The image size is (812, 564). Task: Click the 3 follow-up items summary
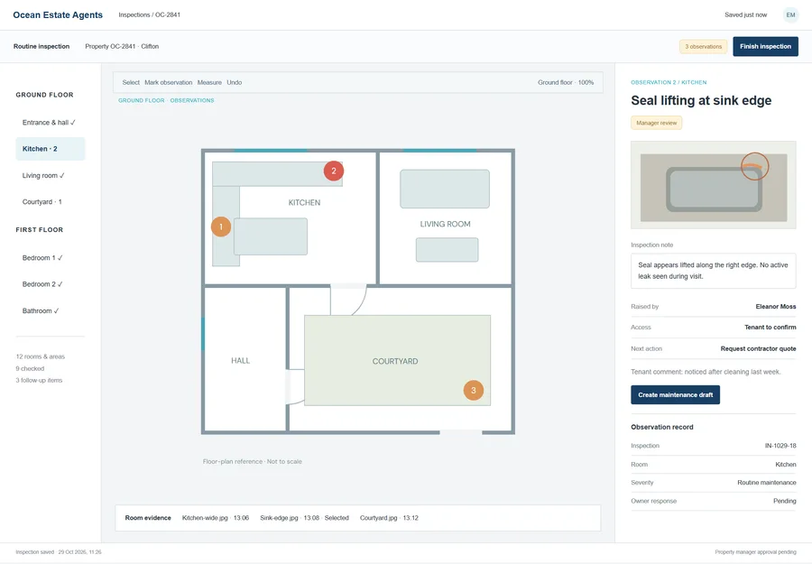(39, 380)
